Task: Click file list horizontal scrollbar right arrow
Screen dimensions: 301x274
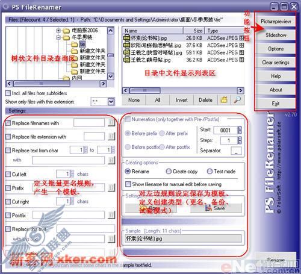Action: [240, 90]
